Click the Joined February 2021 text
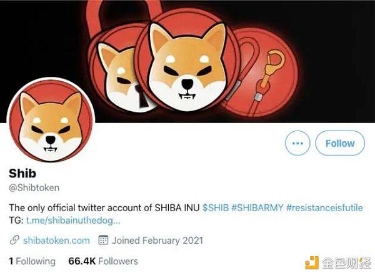 pyautogui.click(x=157, y=241)
